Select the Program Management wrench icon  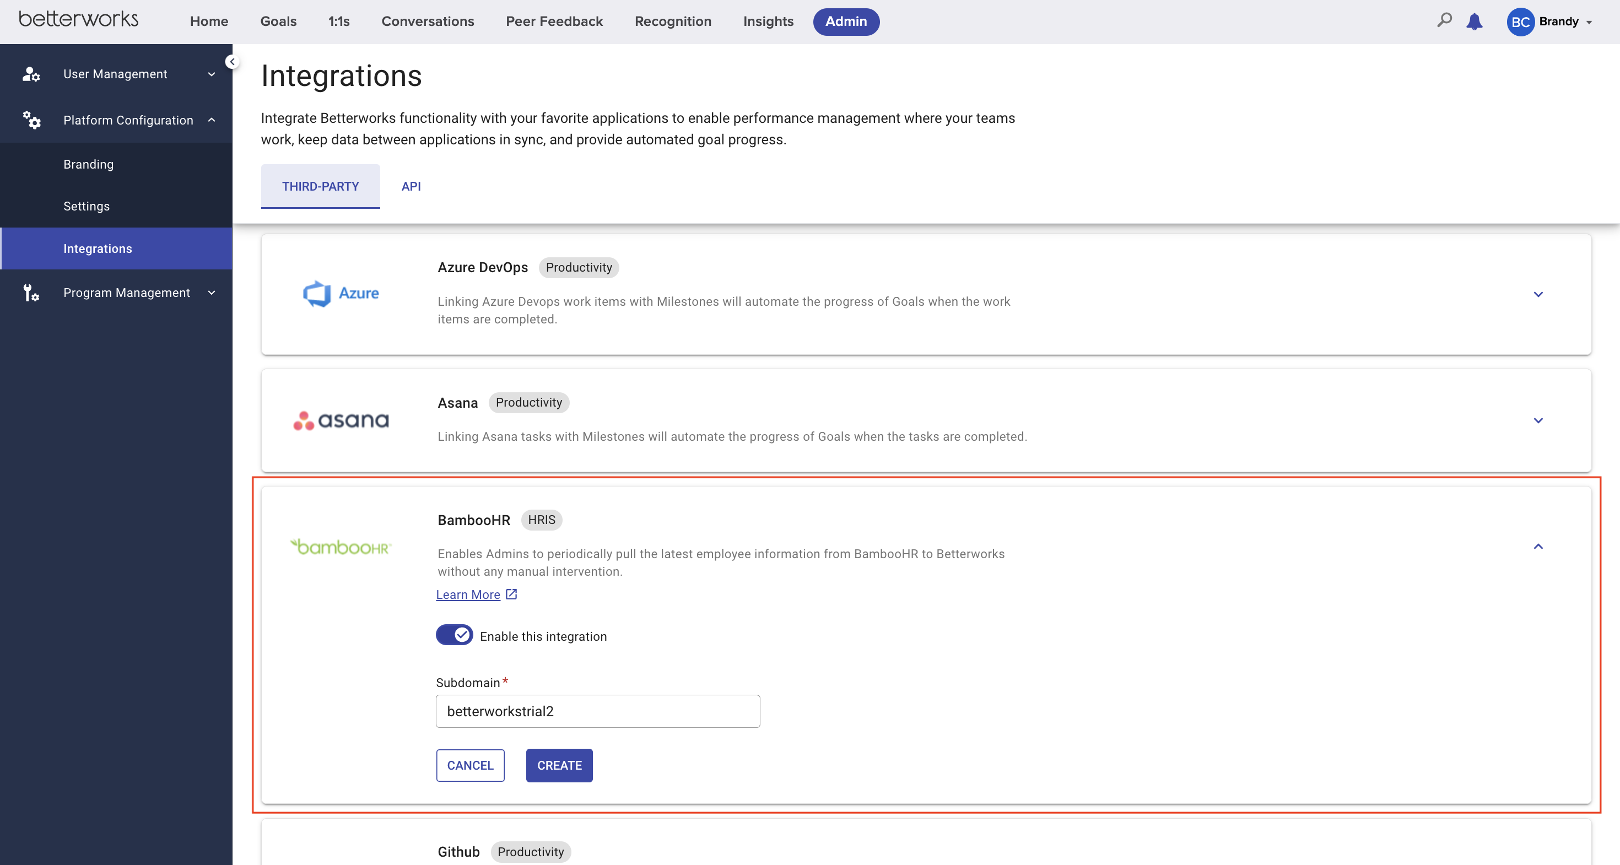pyautogui.click(x=30, y=293)
